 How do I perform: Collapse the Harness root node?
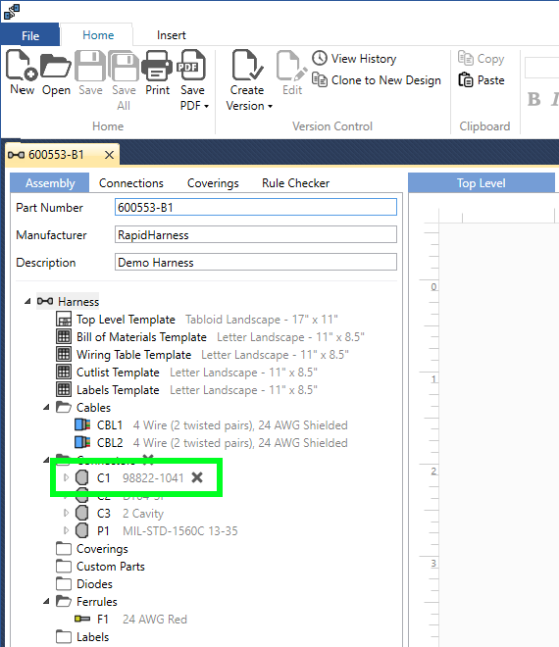coord(27,301)
